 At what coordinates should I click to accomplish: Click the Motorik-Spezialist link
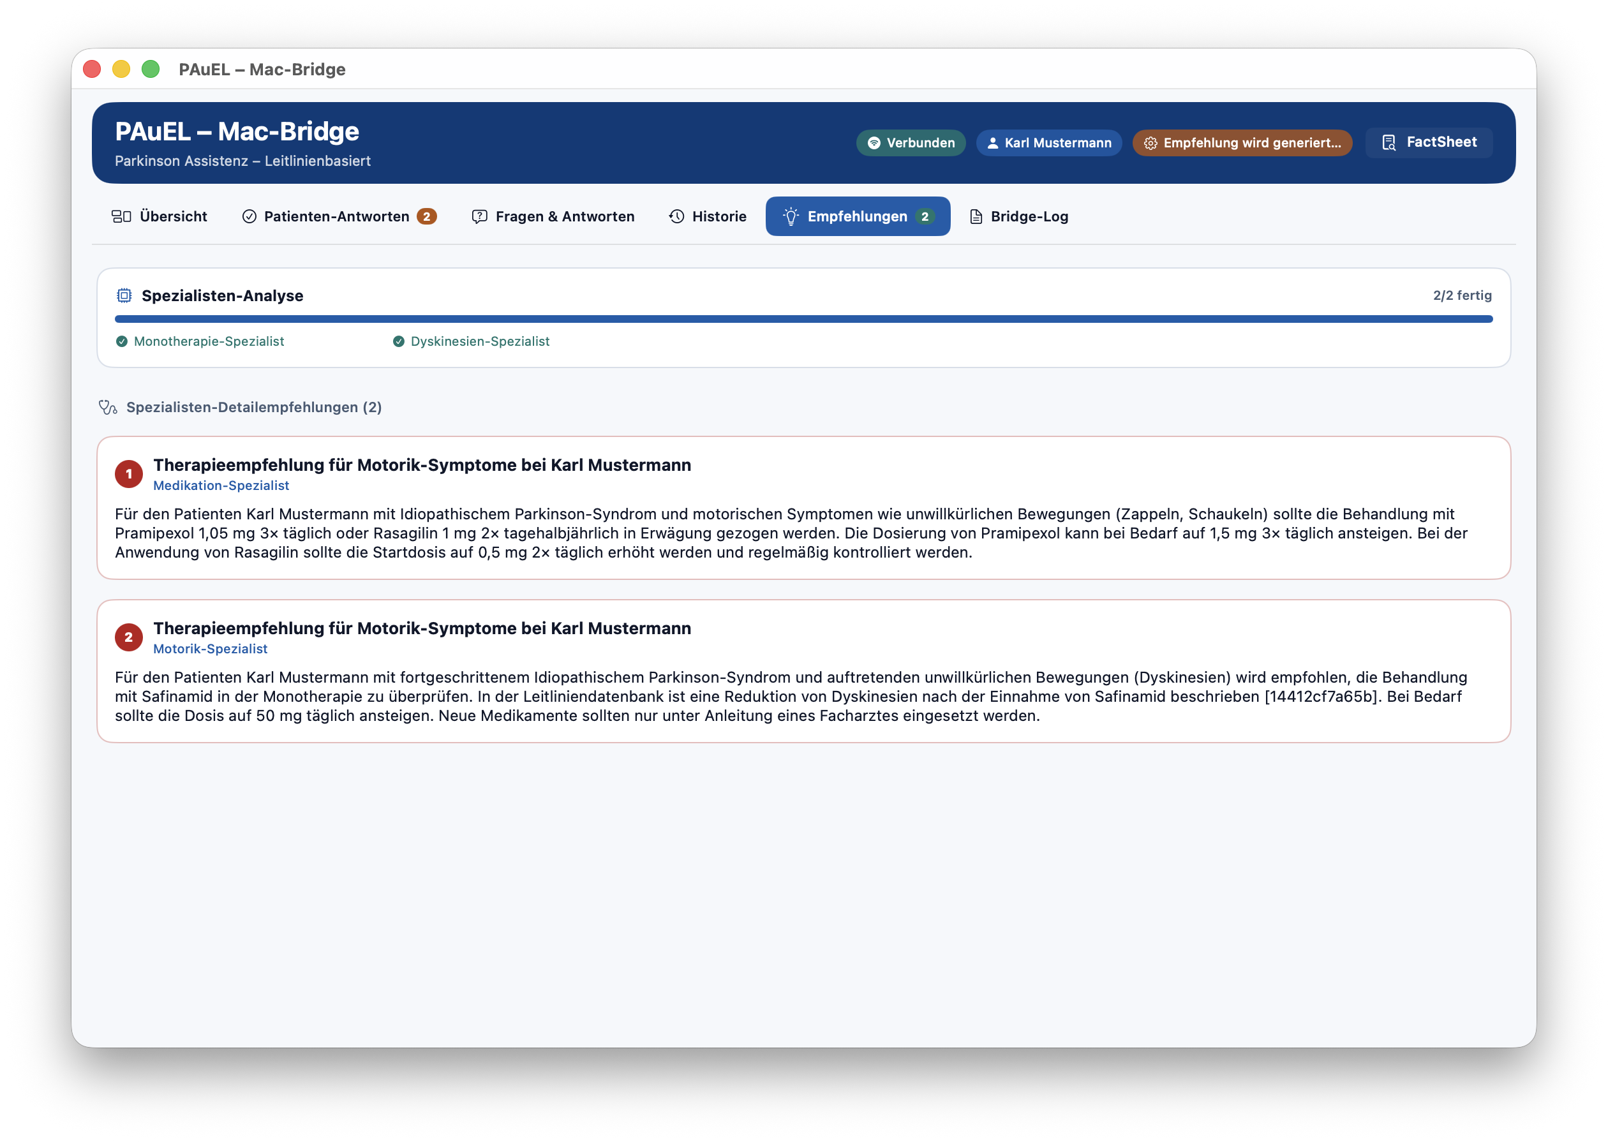click(x=210, y=648)
